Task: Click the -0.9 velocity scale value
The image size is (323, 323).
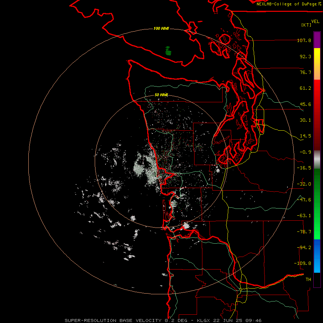Action: [305, 152]
